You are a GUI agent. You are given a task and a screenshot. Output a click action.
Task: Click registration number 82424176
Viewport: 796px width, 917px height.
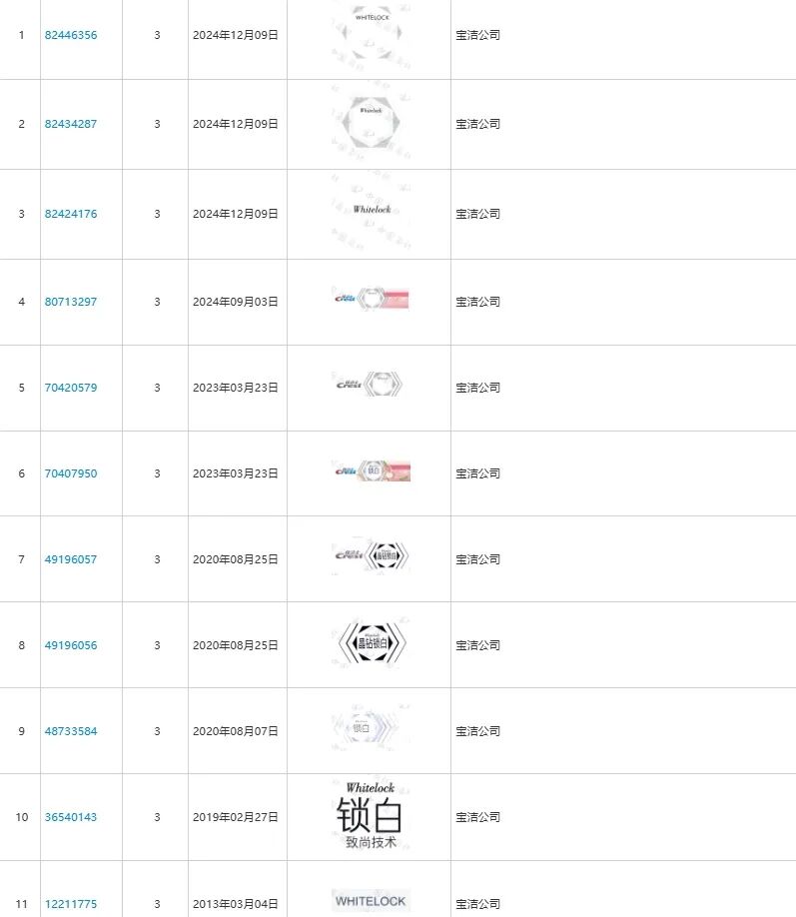click(x=71, y=214)
